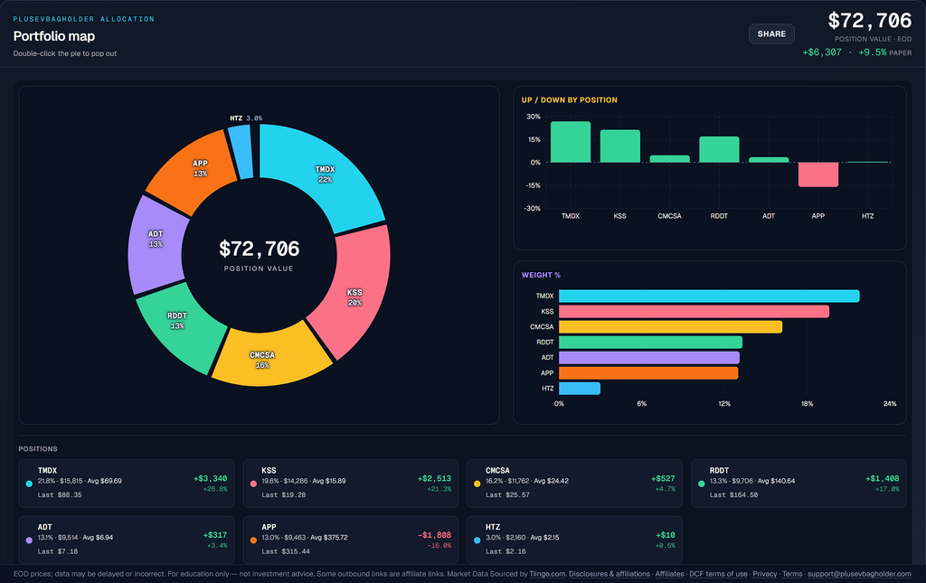
Task: Click the support@plusevbagholder.com email link
Action: (x=859, y=574)
